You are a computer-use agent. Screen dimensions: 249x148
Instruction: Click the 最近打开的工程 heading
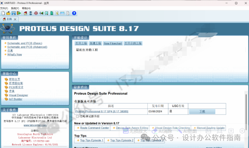87,50
